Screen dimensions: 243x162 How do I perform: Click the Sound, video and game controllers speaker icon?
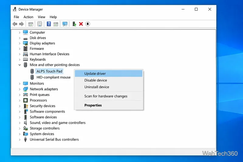tap(25, 122)
